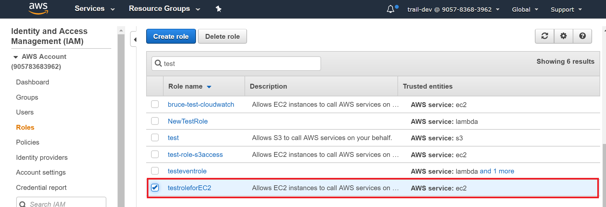Open the notifications bell icon
Viewport: 606px width, 207px height.
coord(391,9)
